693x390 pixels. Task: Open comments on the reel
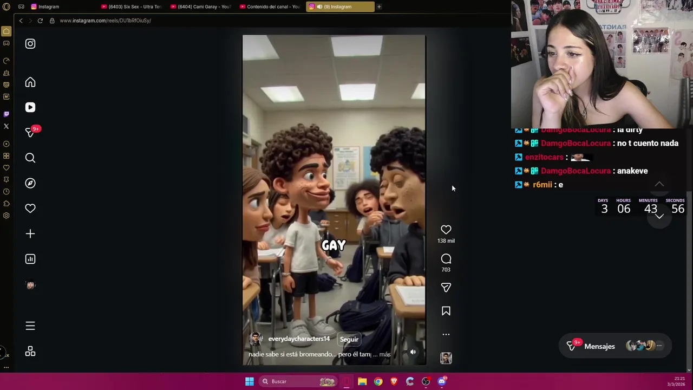click(x=446, y=259)
